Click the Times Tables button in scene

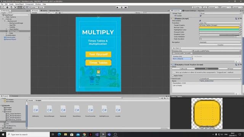(98, 62)
